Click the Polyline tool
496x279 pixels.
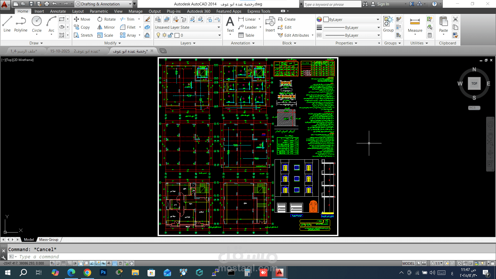click(x=21, y=24)
